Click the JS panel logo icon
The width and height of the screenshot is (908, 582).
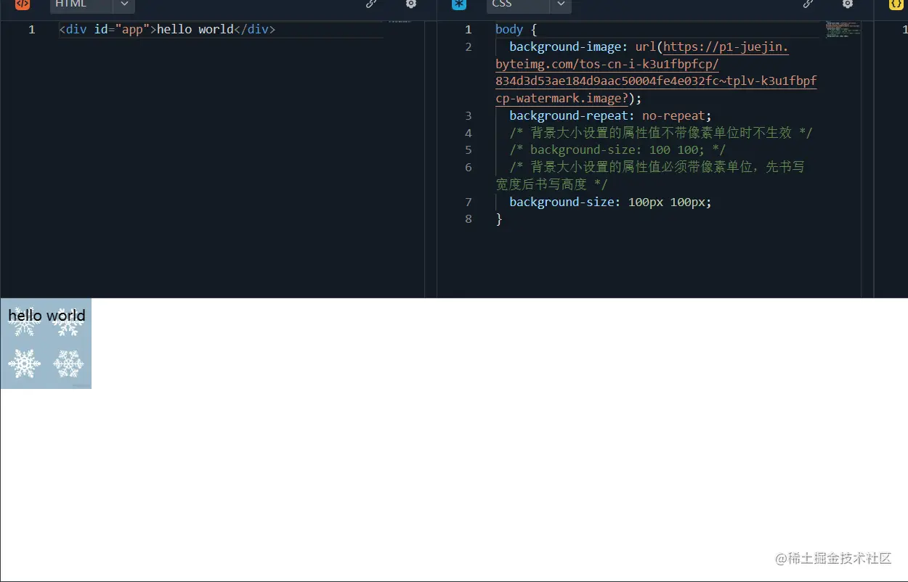point(896,4)
